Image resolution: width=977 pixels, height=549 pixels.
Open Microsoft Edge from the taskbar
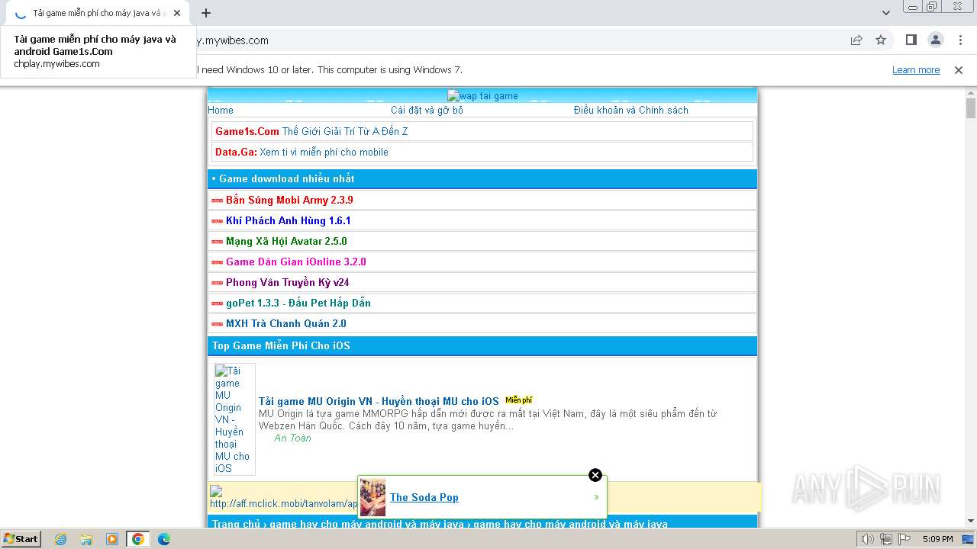[x=164, y=539]
